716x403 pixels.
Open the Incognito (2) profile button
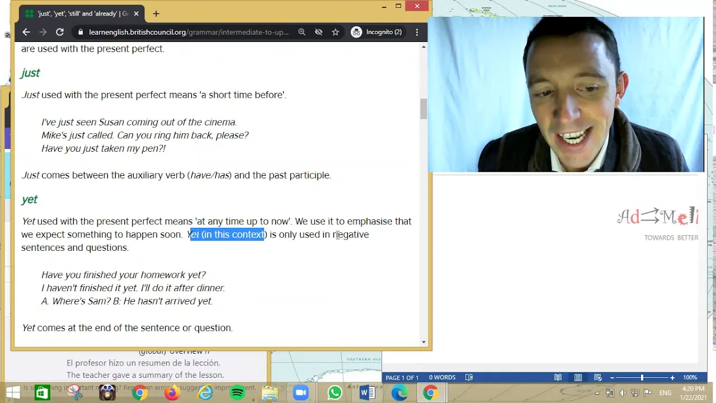[376, 32]
